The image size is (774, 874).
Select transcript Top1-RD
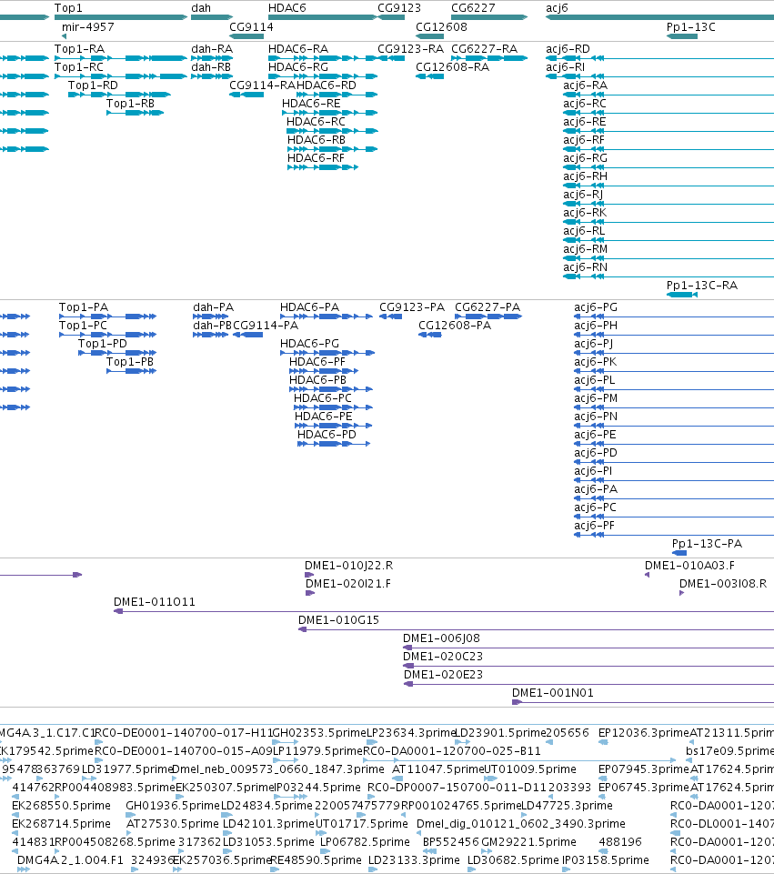coord(119,95)
